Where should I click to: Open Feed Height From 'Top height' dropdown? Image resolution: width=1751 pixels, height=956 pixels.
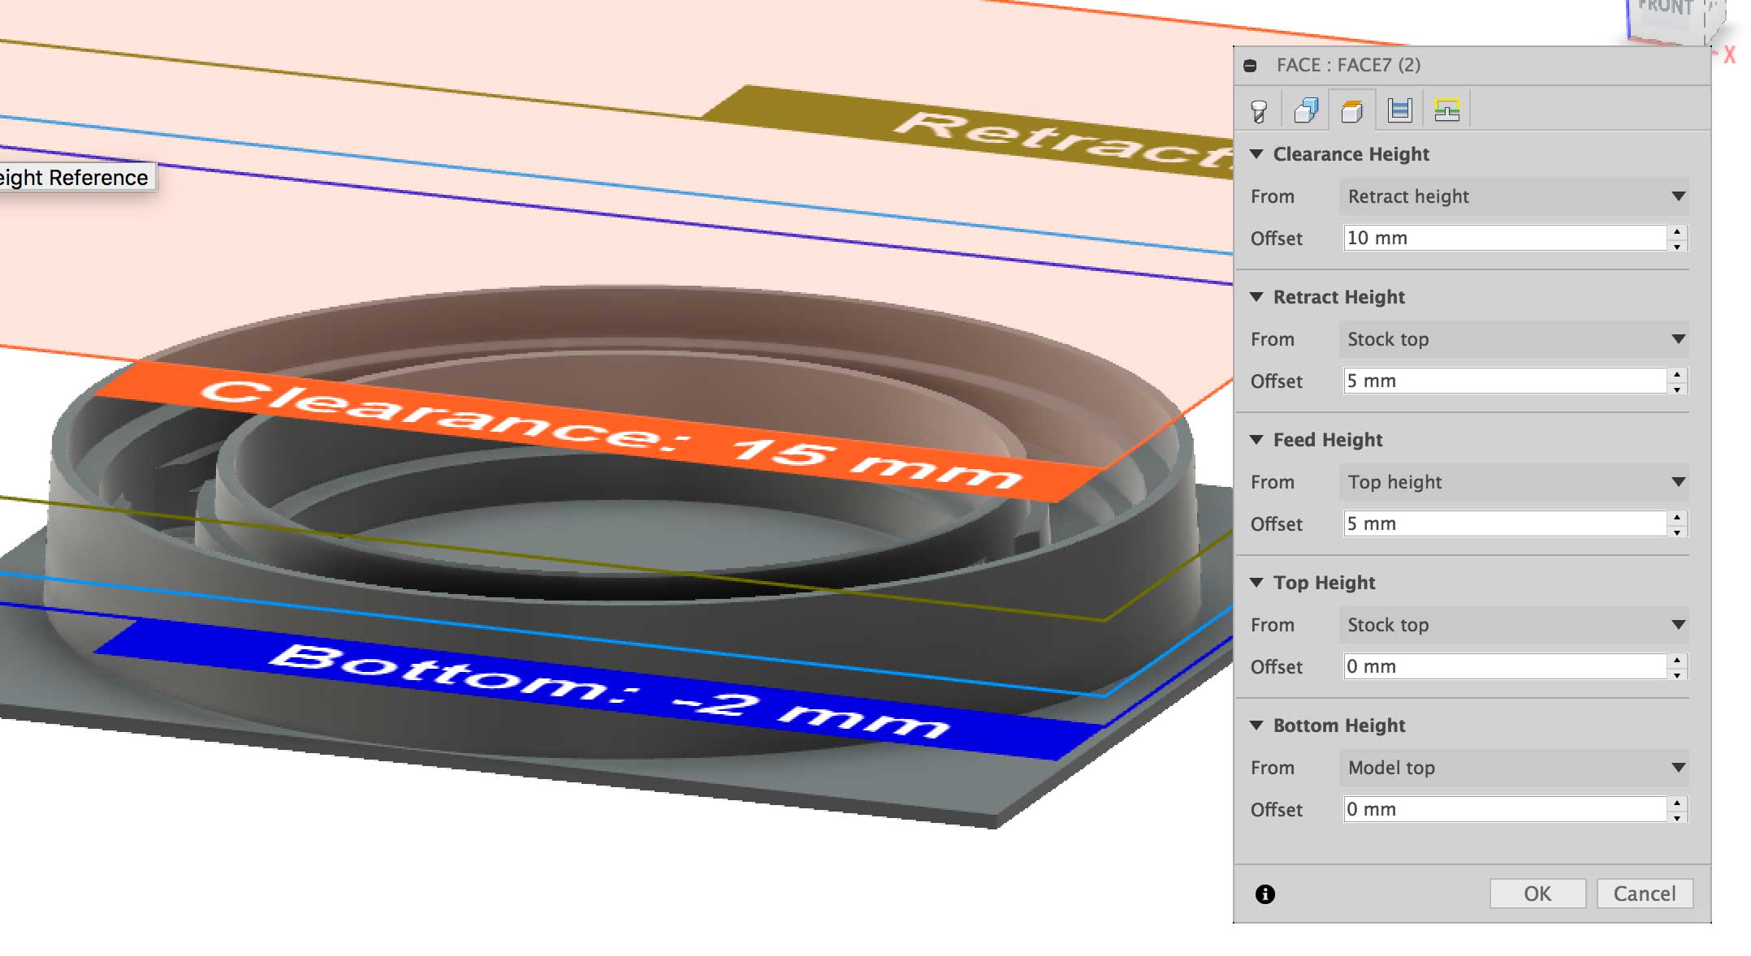point(1513,482)
